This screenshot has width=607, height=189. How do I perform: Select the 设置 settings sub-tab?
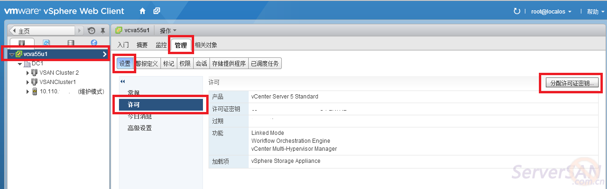coord(125,63)
